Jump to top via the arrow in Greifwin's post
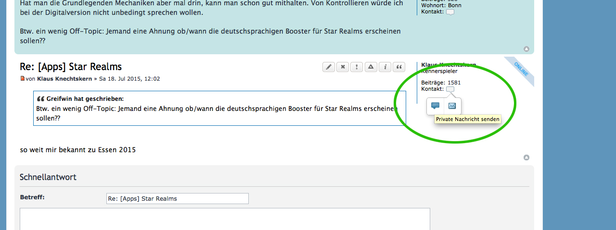Image resolution: width=616 pixels, height=230 pixels. coord(526,49)
